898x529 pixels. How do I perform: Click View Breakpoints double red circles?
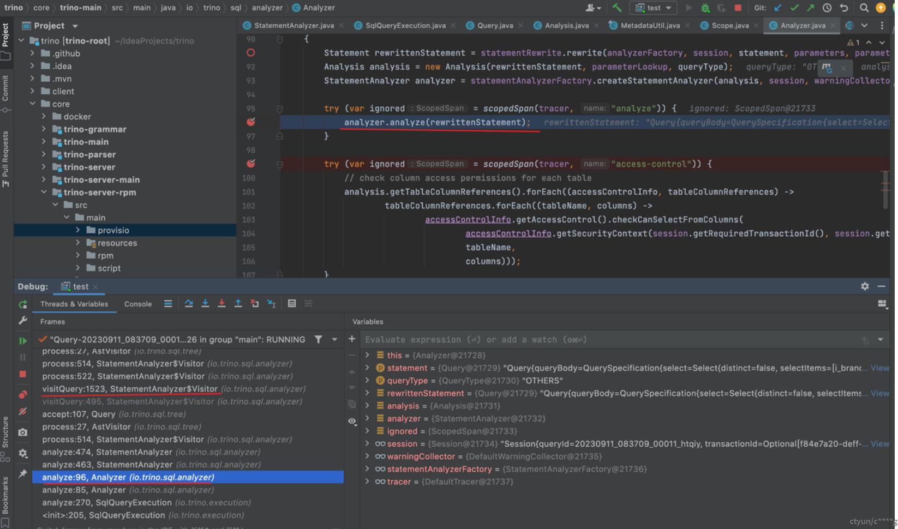(22, 394)
